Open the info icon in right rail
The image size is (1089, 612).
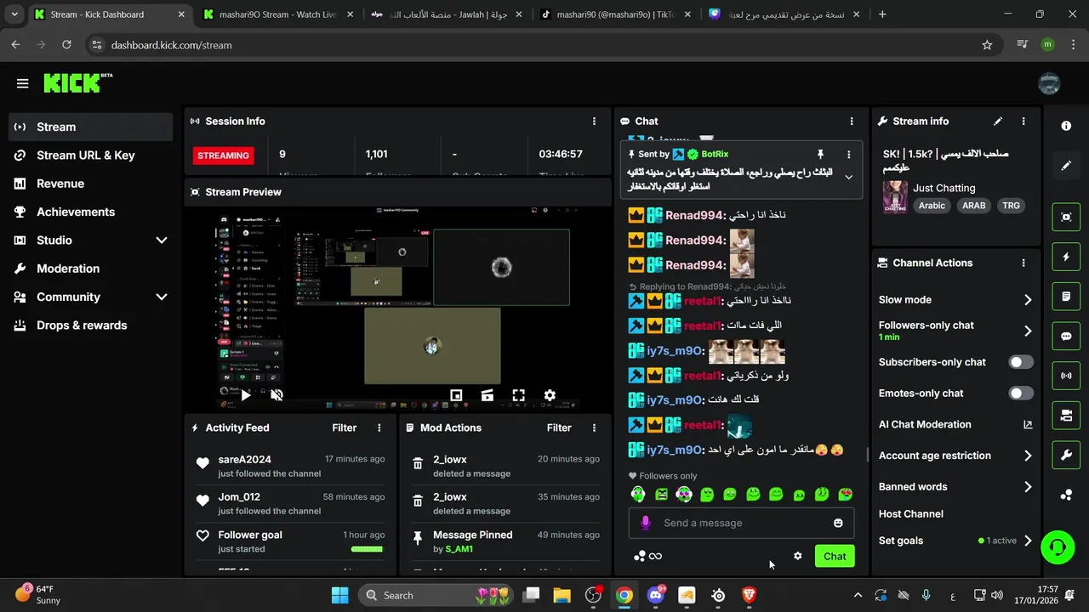point(1066,126)
